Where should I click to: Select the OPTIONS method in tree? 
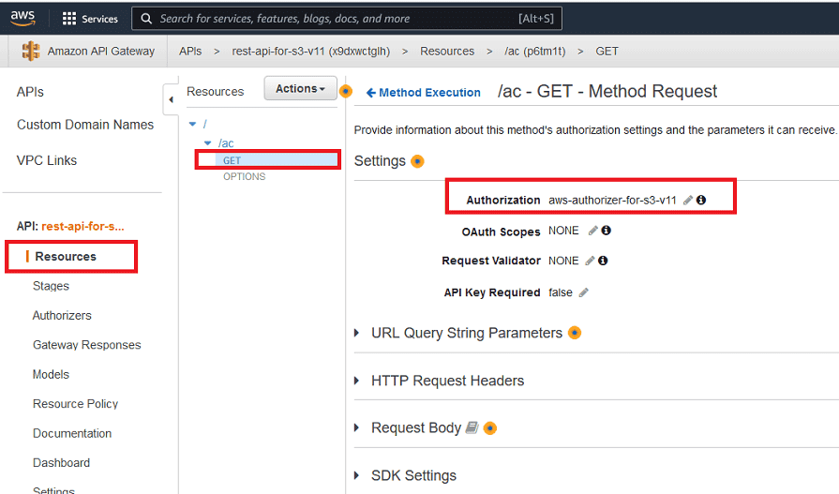[244, 176]
